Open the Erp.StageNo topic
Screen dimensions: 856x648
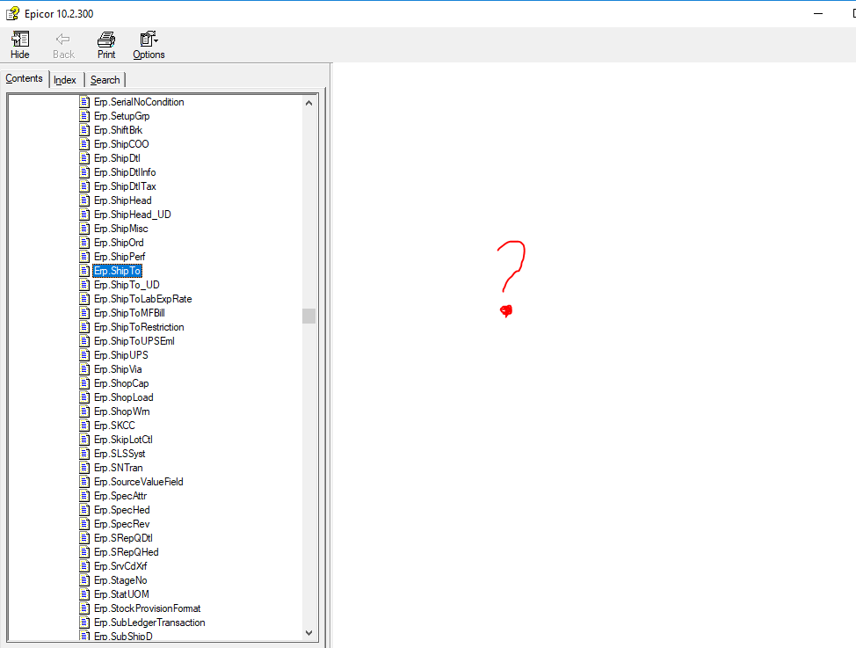(x=120, y=580)
